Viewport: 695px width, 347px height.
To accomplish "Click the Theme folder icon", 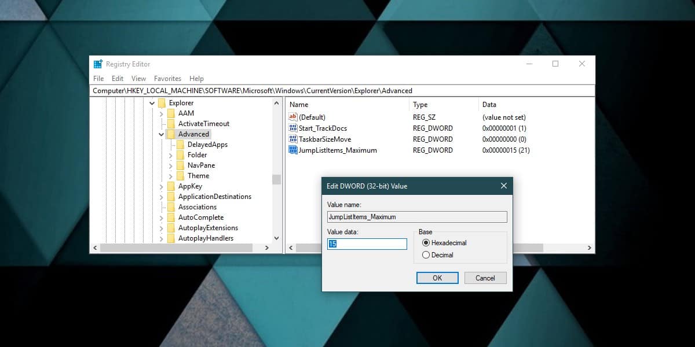I will tap(180, 176).
